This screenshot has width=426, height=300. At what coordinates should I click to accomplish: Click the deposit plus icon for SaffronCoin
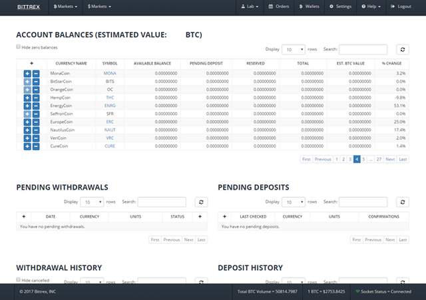(27, 114)
